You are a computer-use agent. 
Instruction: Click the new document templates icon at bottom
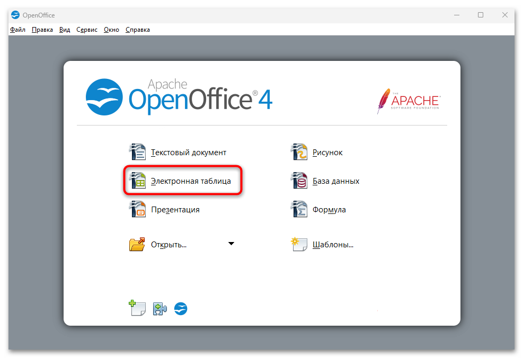point(137,308)
